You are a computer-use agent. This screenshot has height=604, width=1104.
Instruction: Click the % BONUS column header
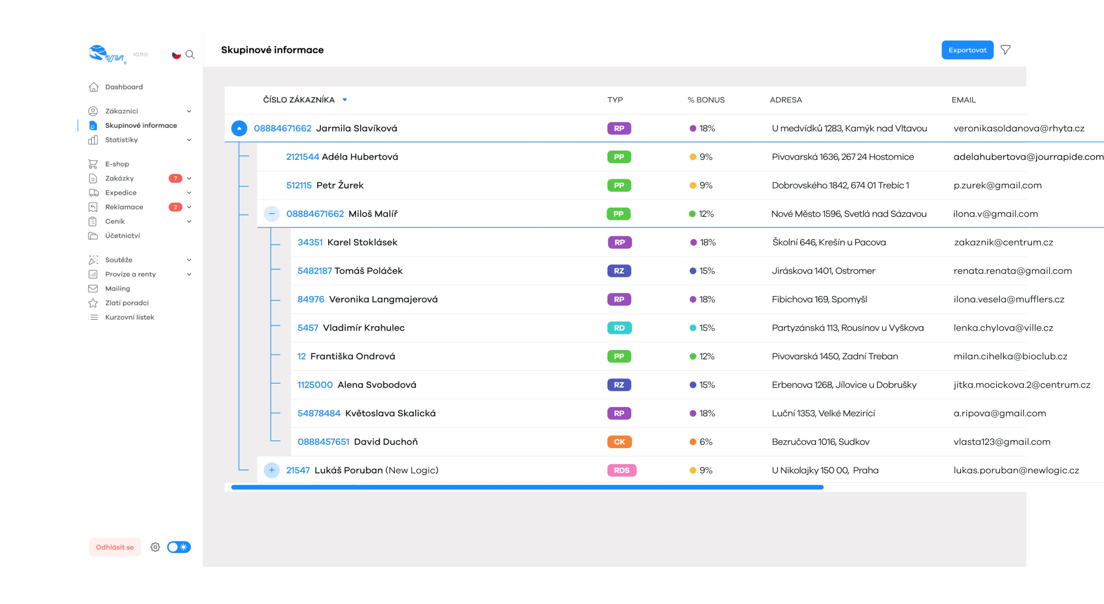pos(706,100)
